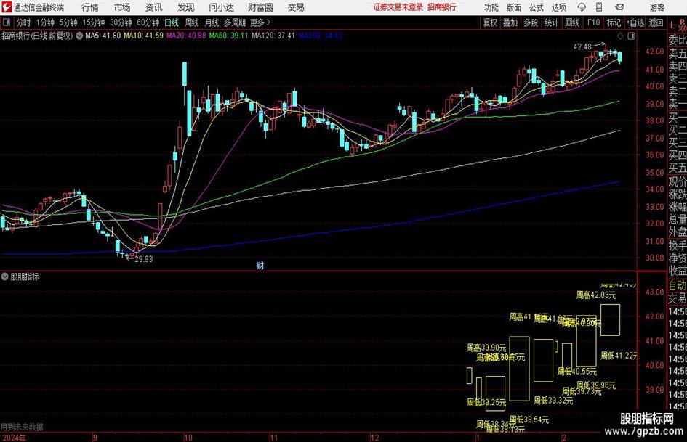Open the 功能 menu
Screen dimensions: 687x442
point(491,7)
